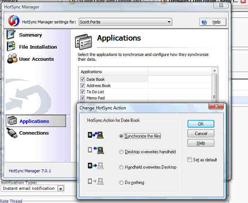Click the Desktop overwrites handheld icon
This screenshot has height=203, width=248.
pyautogui.click(x=96, y=150)
